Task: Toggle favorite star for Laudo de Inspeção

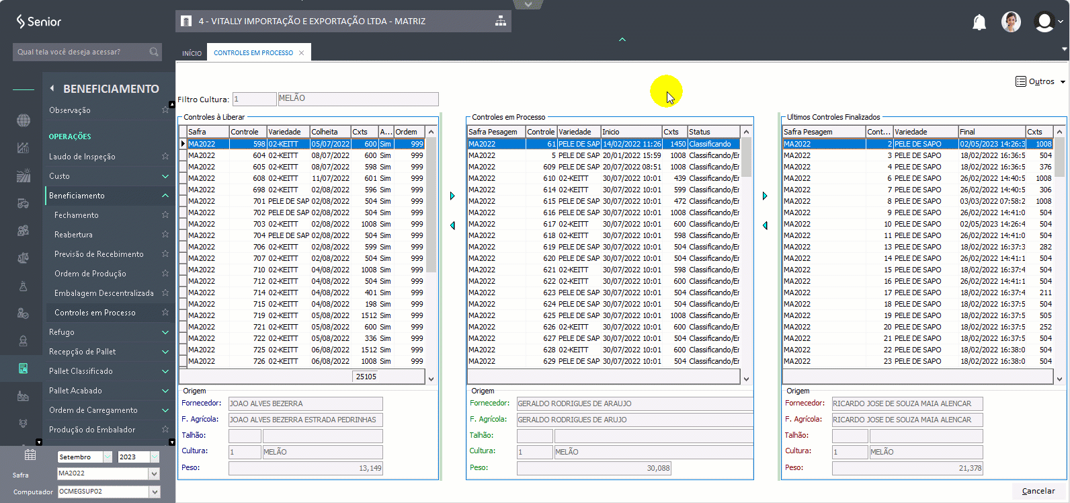Action: (x=165, y=156)
